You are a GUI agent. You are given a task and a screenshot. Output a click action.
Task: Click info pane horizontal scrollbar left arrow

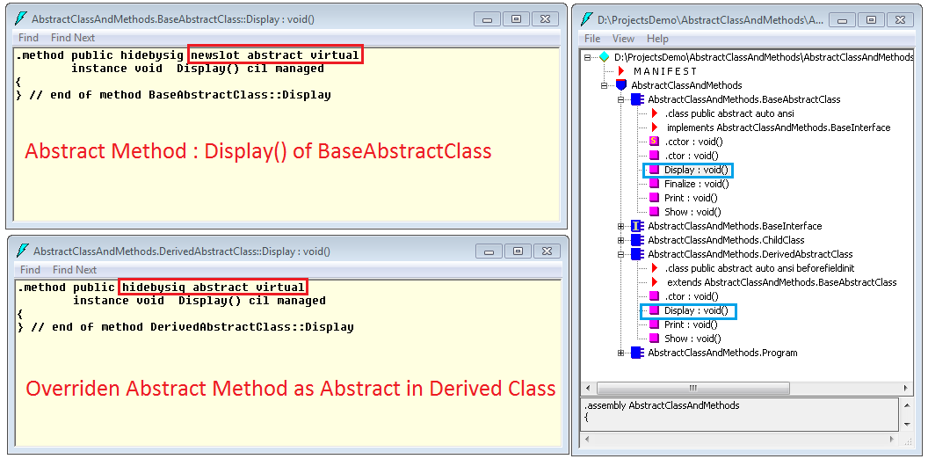pyautogui.click(x=588, y=440)
